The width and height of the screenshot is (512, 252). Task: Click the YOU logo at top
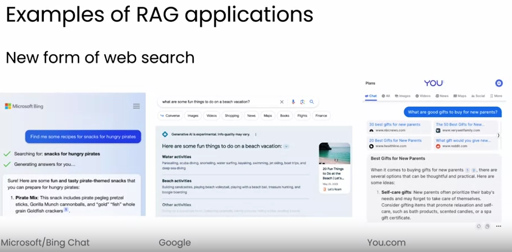click(x=434, y=83)
